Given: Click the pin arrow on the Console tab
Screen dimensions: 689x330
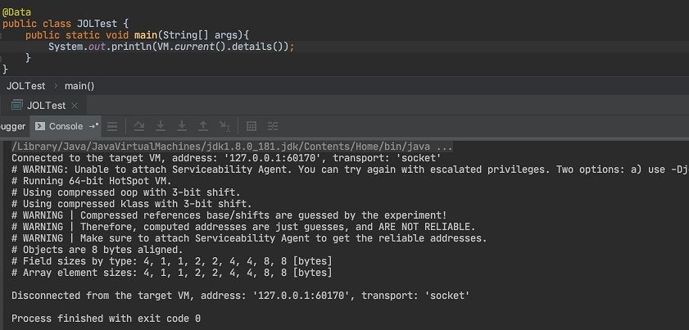Looking at the screenshot, I should tap(93, 126).
